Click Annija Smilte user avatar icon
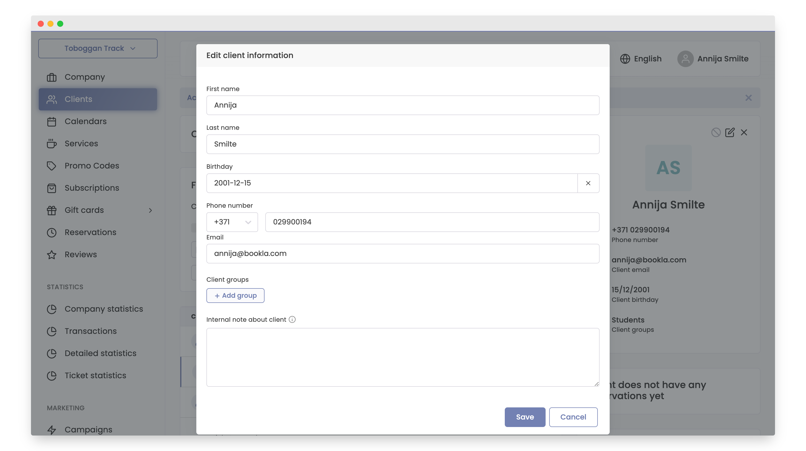806x451 pixels. pyautogui.click(x=685, y=59)
